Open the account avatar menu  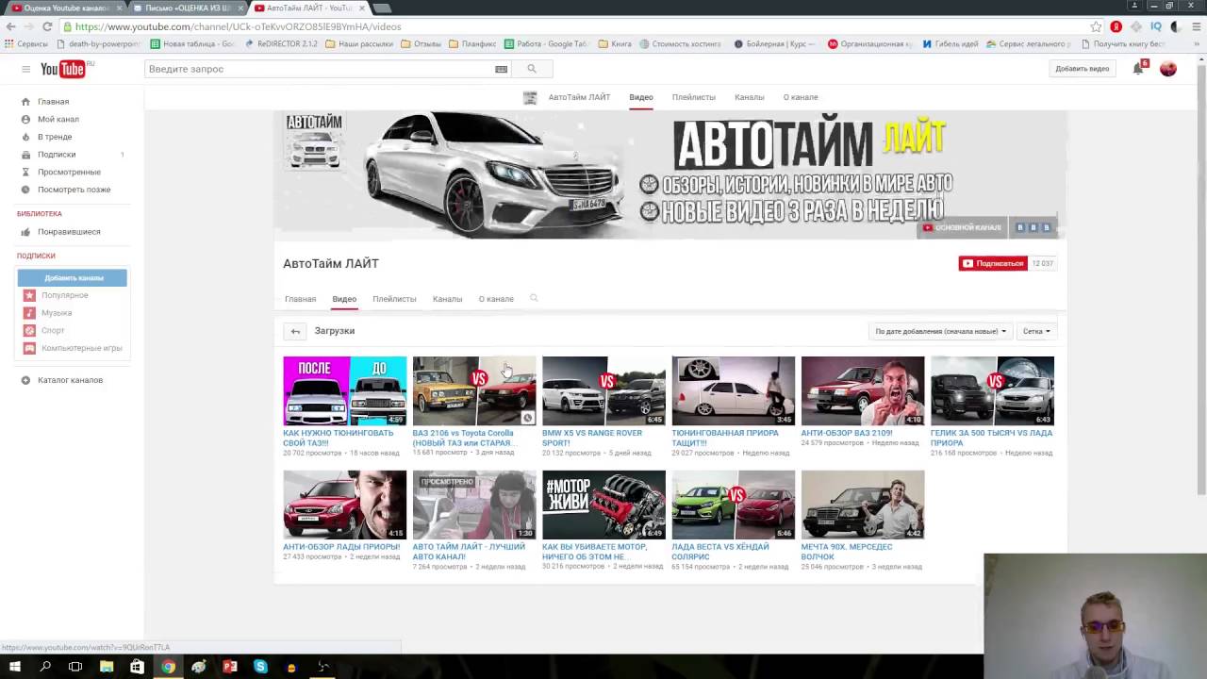1168,69
